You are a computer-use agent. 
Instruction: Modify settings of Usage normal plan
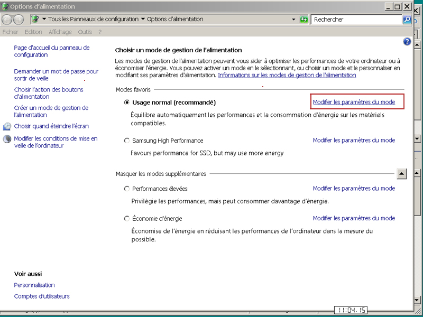(x=354, y=102)
